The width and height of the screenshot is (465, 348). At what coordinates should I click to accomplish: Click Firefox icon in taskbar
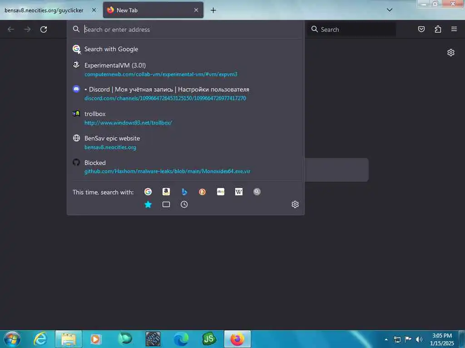237,339
